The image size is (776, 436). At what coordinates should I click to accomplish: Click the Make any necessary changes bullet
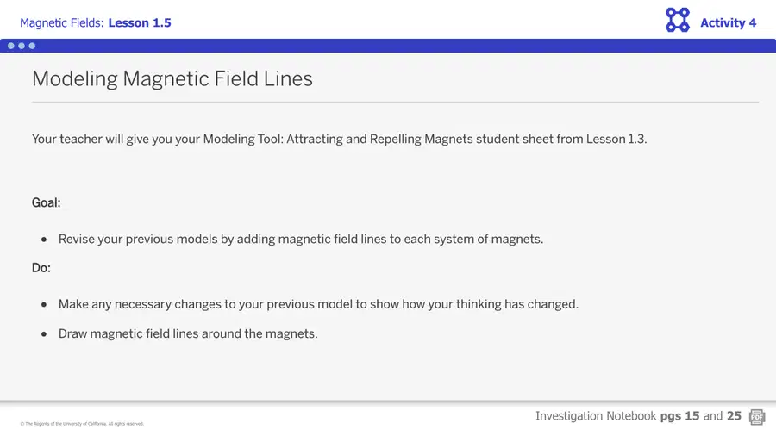318,304
